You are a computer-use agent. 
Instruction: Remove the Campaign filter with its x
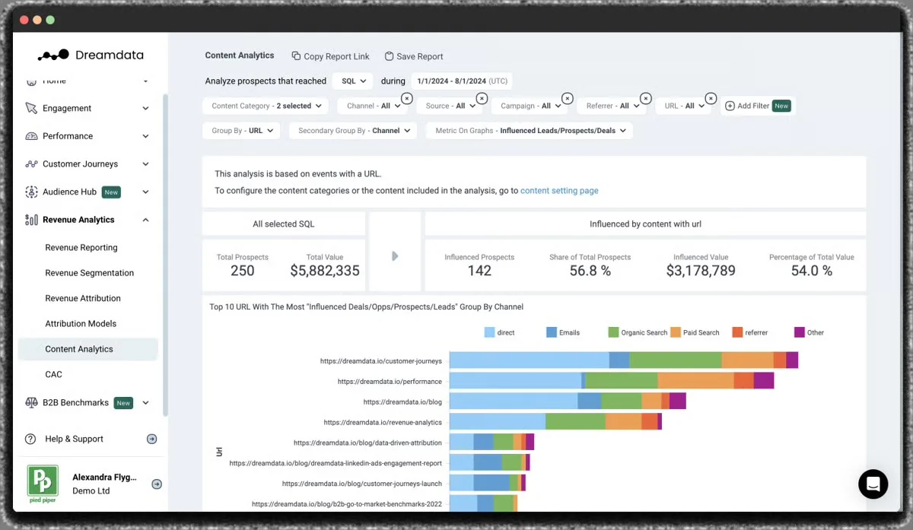pos(567,98)
